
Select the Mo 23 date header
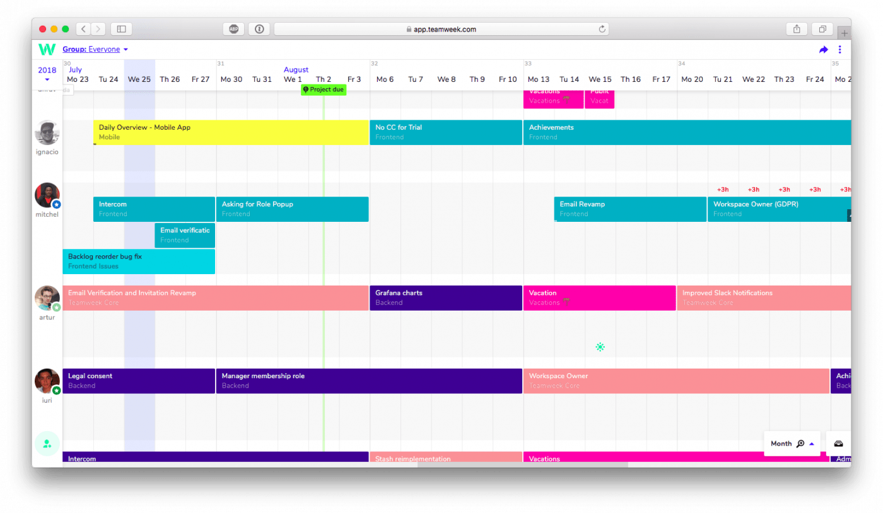pyautogui.click(x=78, y=79)
